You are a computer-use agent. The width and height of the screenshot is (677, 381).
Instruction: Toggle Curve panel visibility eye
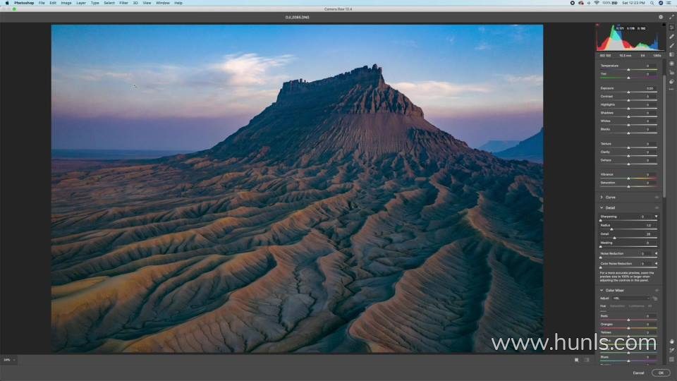point(657,198)
